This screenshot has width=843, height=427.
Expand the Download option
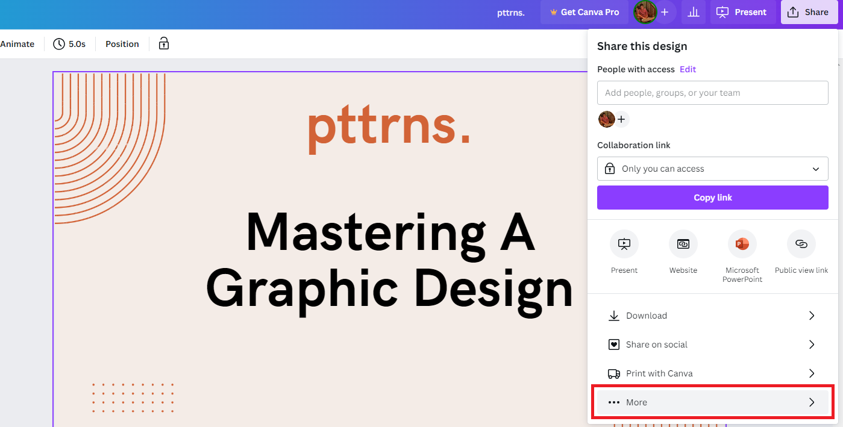[x=712, y=316]
